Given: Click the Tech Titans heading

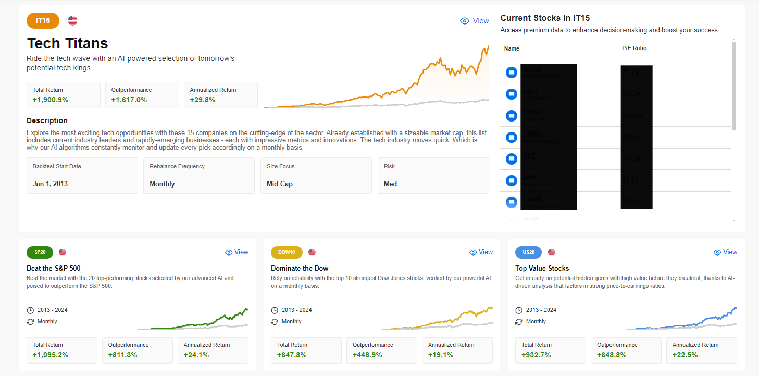Looking at the screenshot, I should point(67,43).
